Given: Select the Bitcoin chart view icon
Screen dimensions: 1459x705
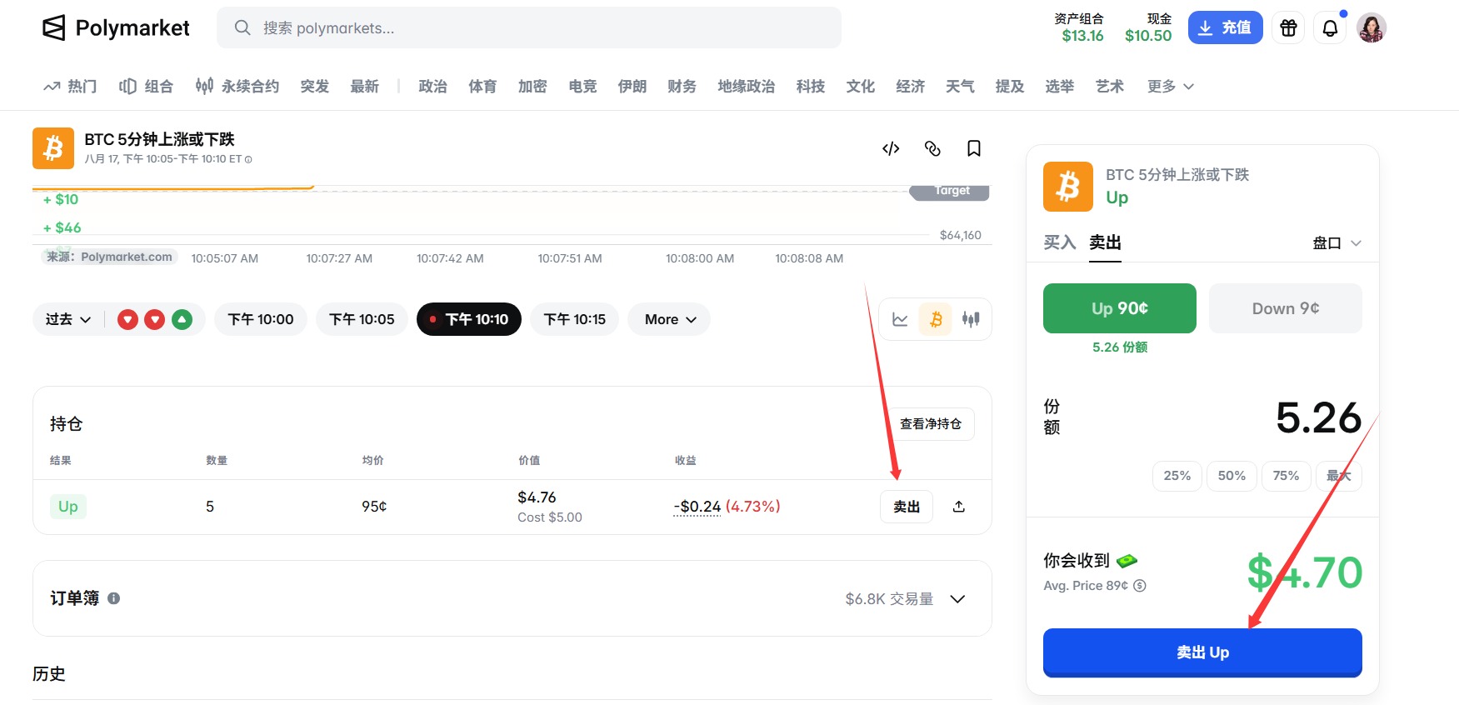Looking at the screenshot, I should (936, 319).
